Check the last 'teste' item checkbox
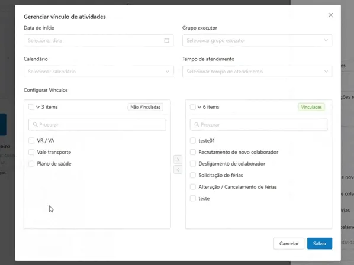 click(x=192, y=199)
